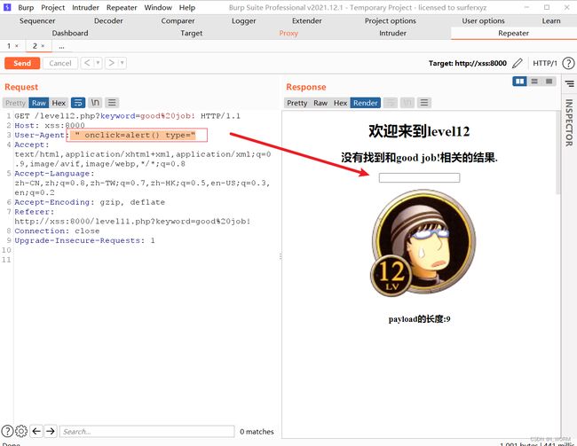Switch to the Target tab
Image resolution: width=577 pixels, height=446 pixels.
point(192,33)
